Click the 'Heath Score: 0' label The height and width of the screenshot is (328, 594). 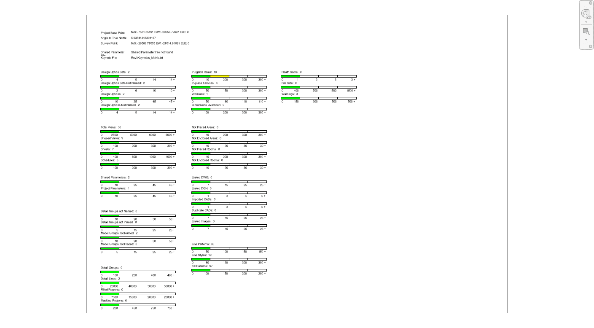coord(291,72)
